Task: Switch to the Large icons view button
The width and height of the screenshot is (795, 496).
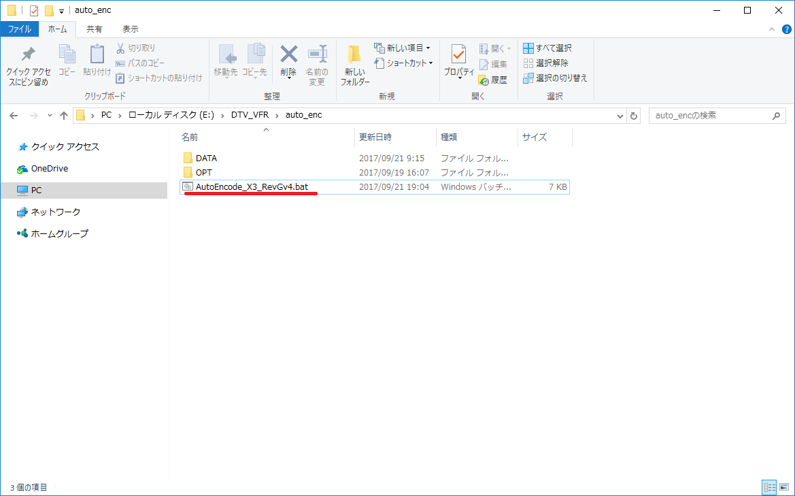Action: (784, 487)
